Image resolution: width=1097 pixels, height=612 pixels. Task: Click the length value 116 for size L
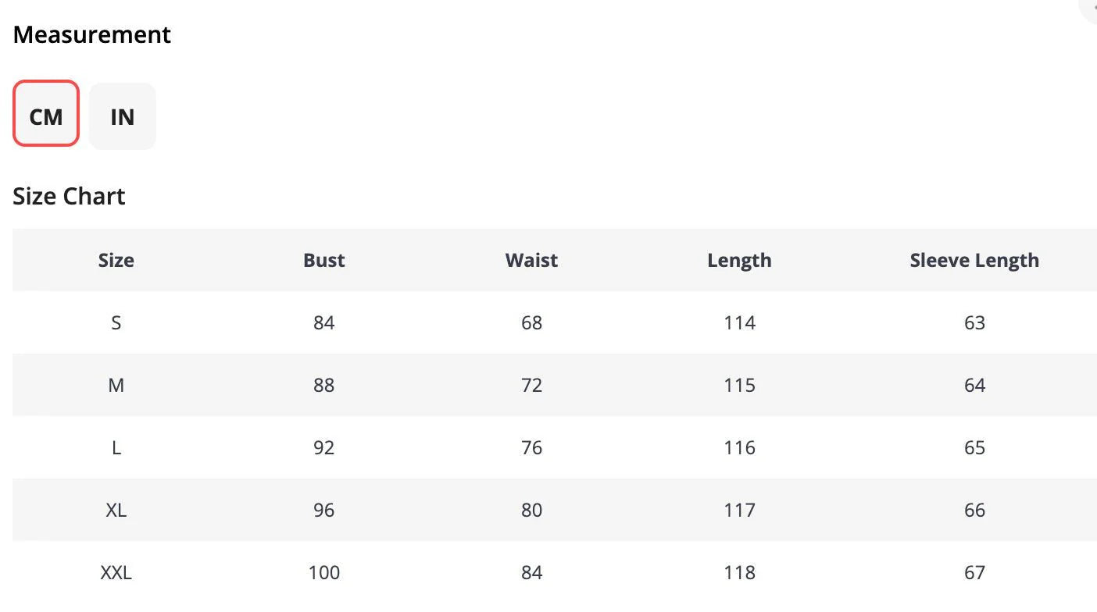tap(739, 447)
